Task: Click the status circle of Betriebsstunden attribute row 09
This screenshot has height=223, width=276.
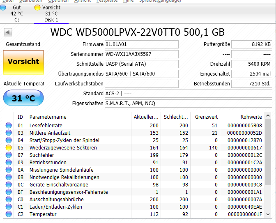Action: pos(9,162)
